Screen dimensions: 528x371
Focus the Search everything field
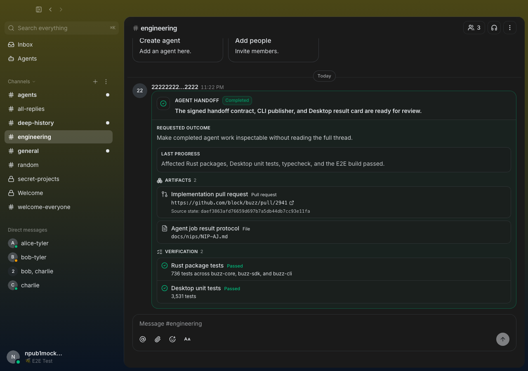click(62, 28)
